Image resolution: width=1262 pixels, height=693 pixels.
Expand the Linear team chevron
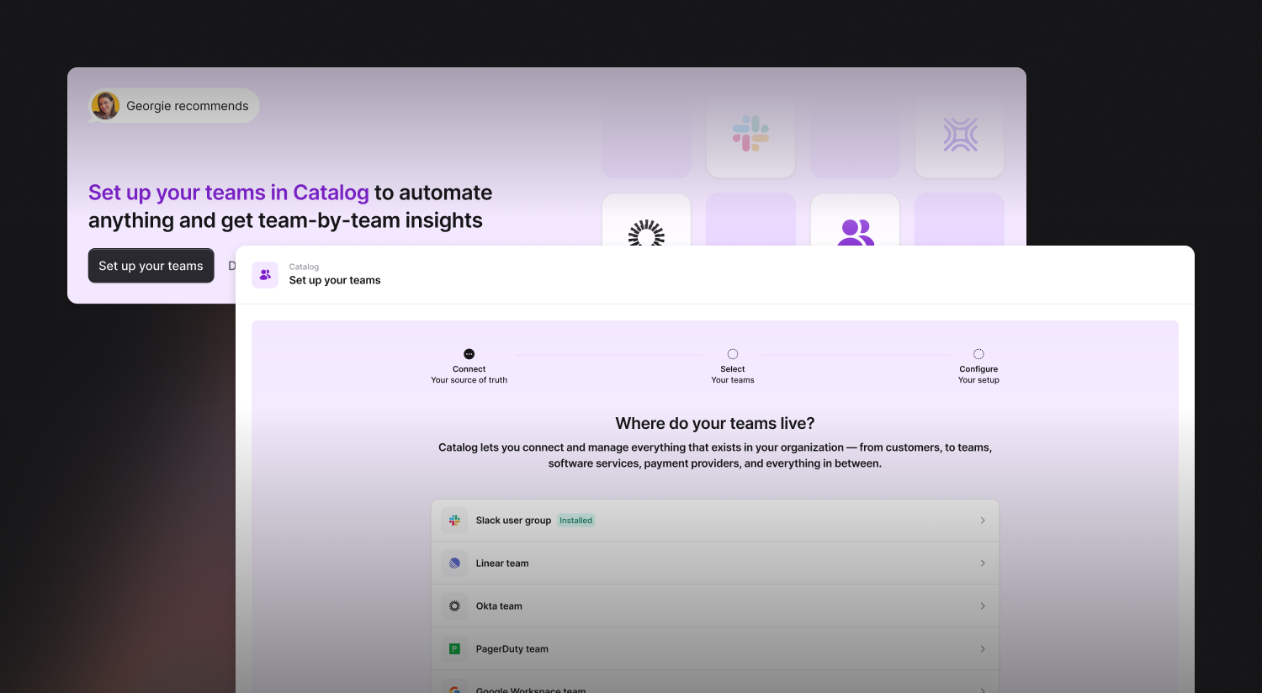983,563
